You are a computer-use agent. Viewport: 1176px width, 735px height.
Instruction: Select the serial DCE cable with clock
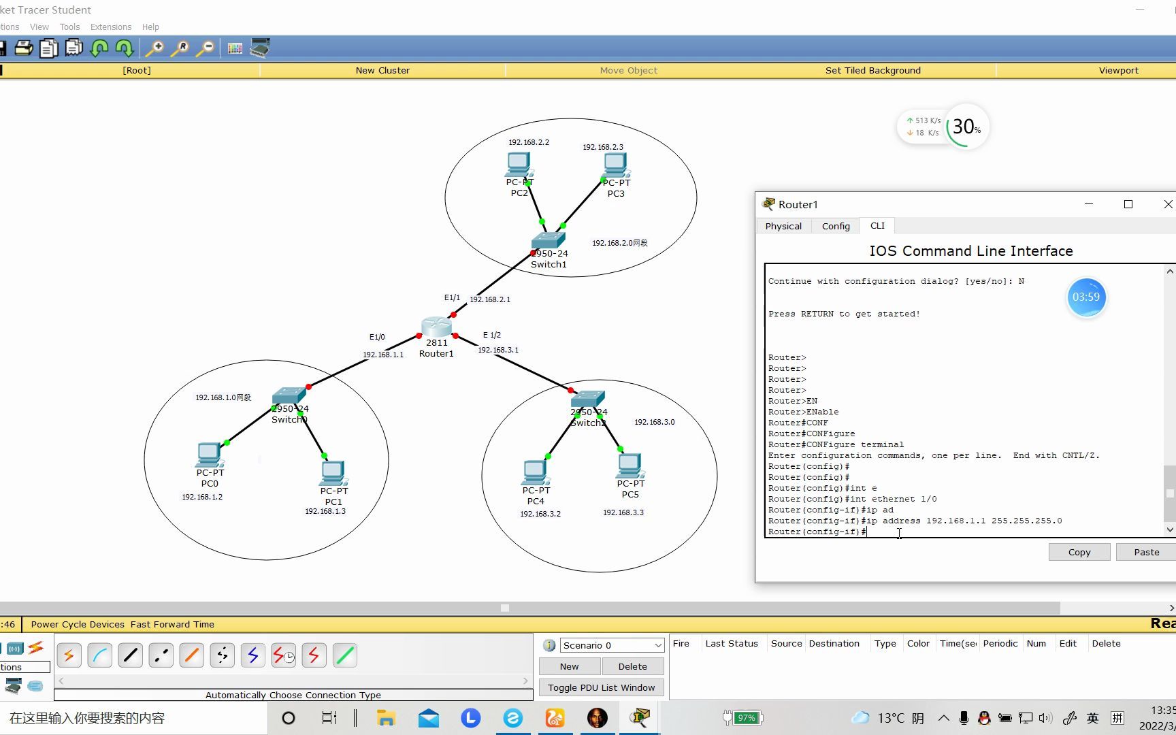[x=284, y=655]
